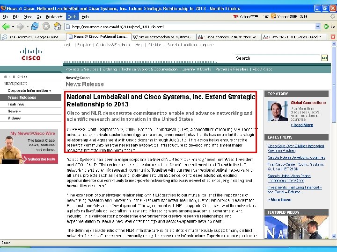Switch to the Google Groups tab
The height and width of the screenshot is (252, 337).
click(33, 37)
